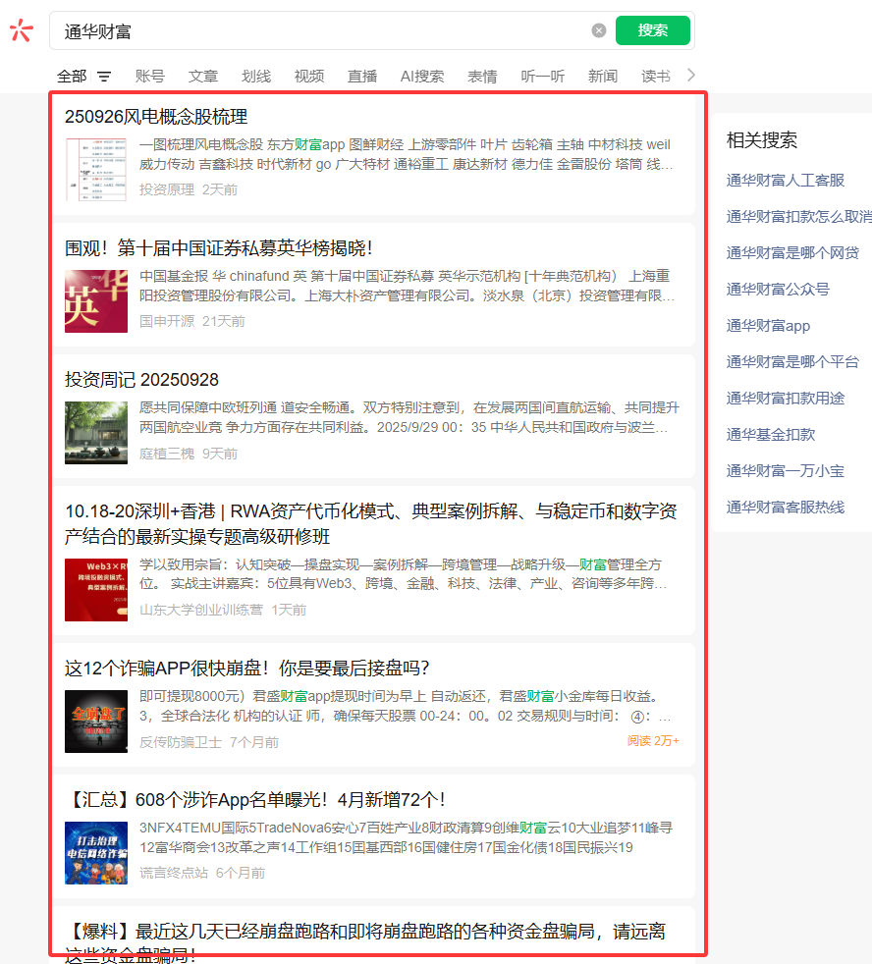Open the 风电概念股 article thumbnail
This screenshot has height=964, width=872.
tap(96, 170)
